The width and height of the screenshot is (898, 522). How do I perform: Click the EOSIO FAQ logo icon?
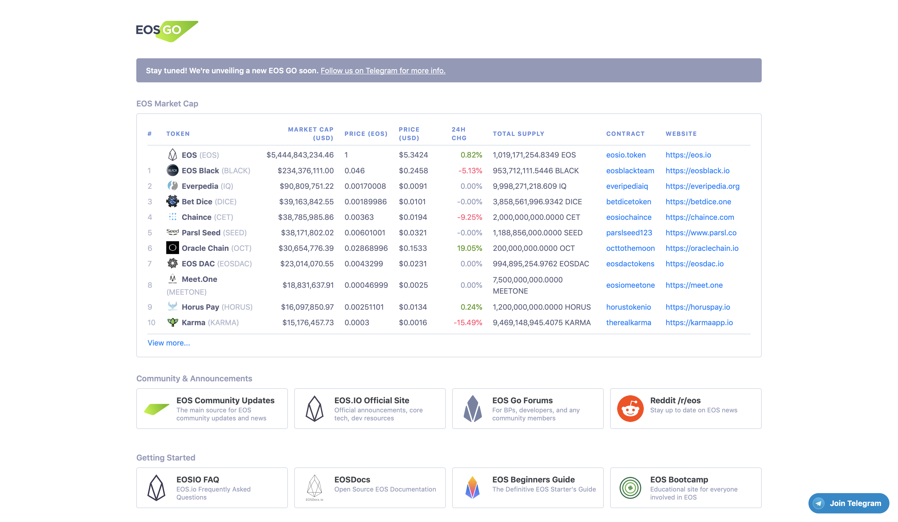(156, 488)
